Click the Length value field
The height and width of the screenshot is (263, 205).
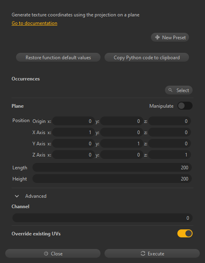pos(112,167)
